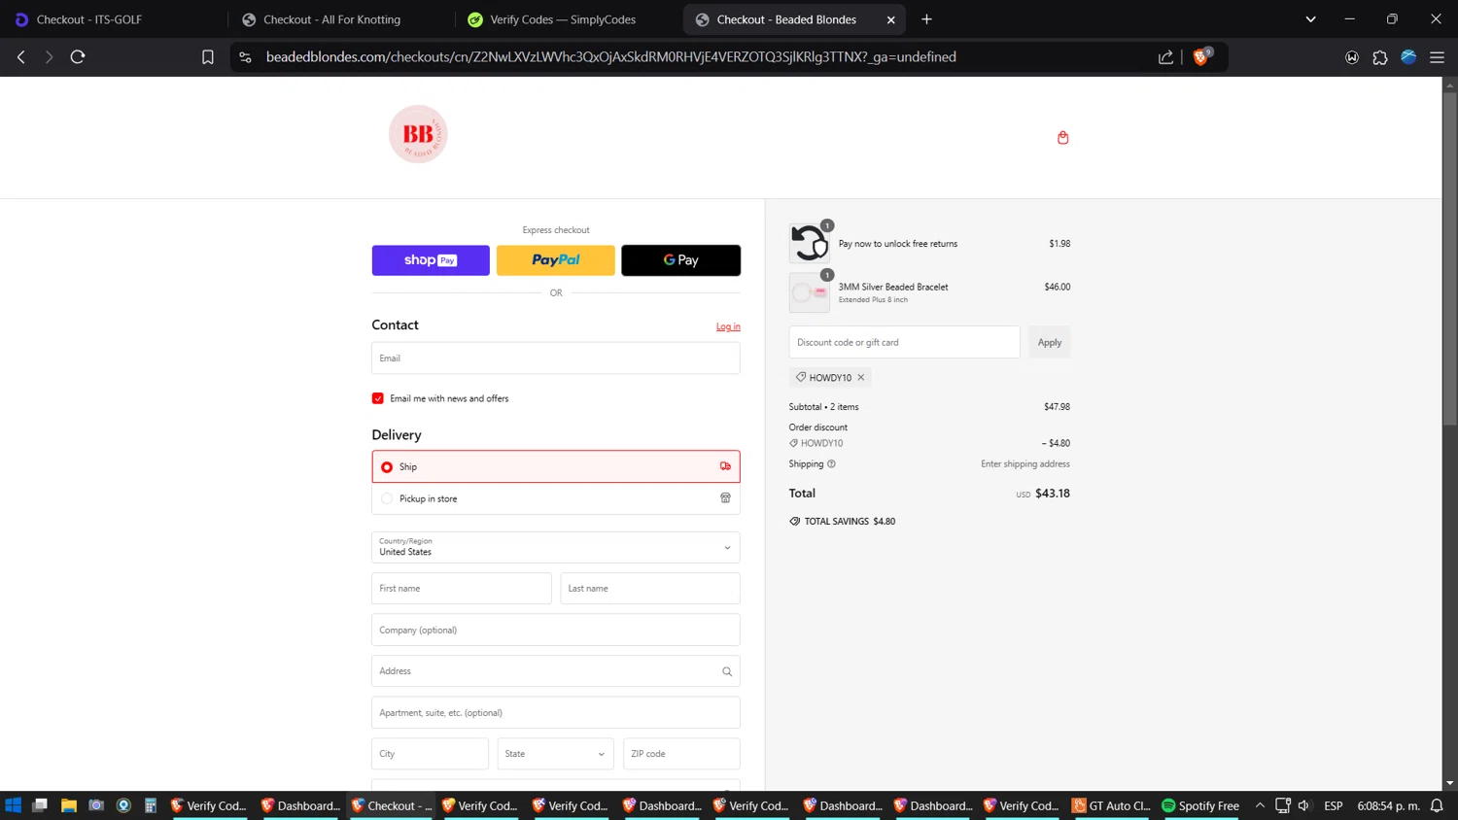Viewport: 1458px width, 820px height.
Task: Click the browser address bar URL
Action: point(611,57)
